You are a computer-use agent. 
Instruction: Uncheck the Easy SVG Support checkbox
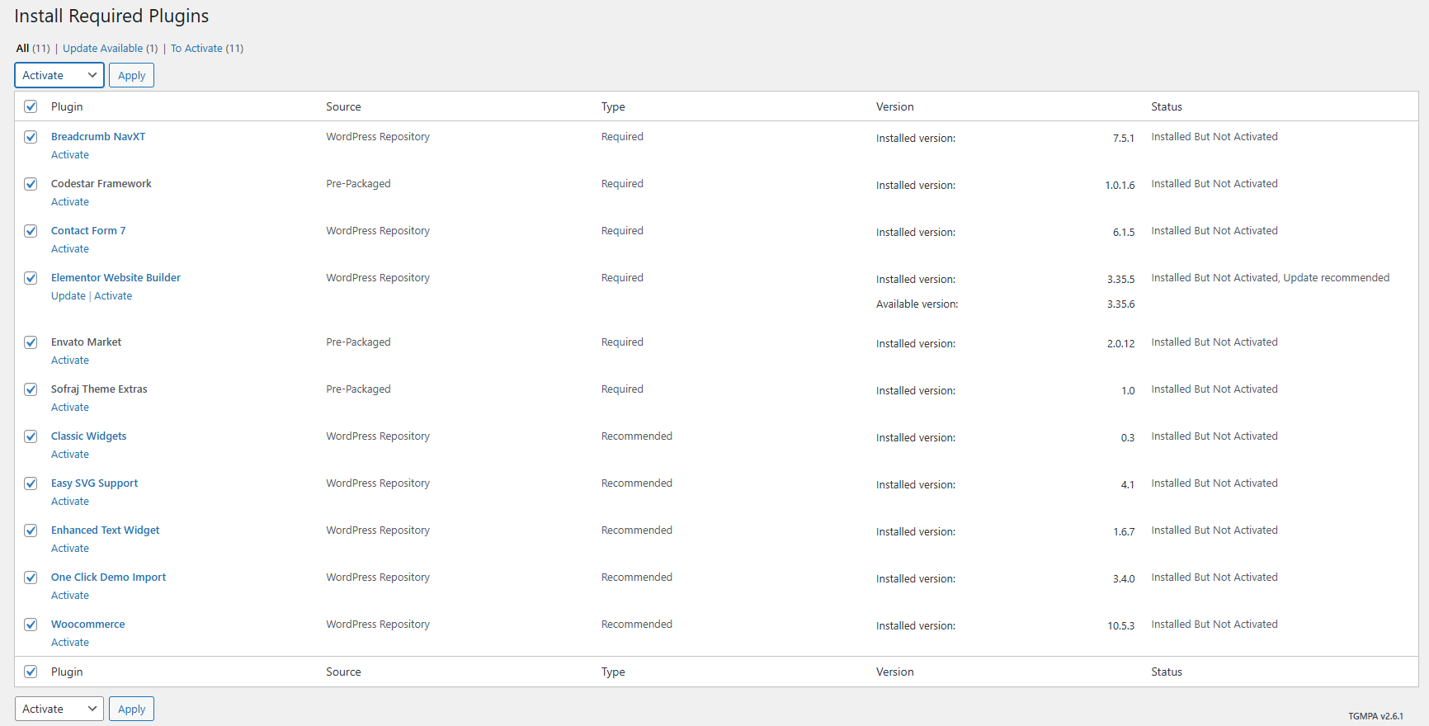point(31,483)
